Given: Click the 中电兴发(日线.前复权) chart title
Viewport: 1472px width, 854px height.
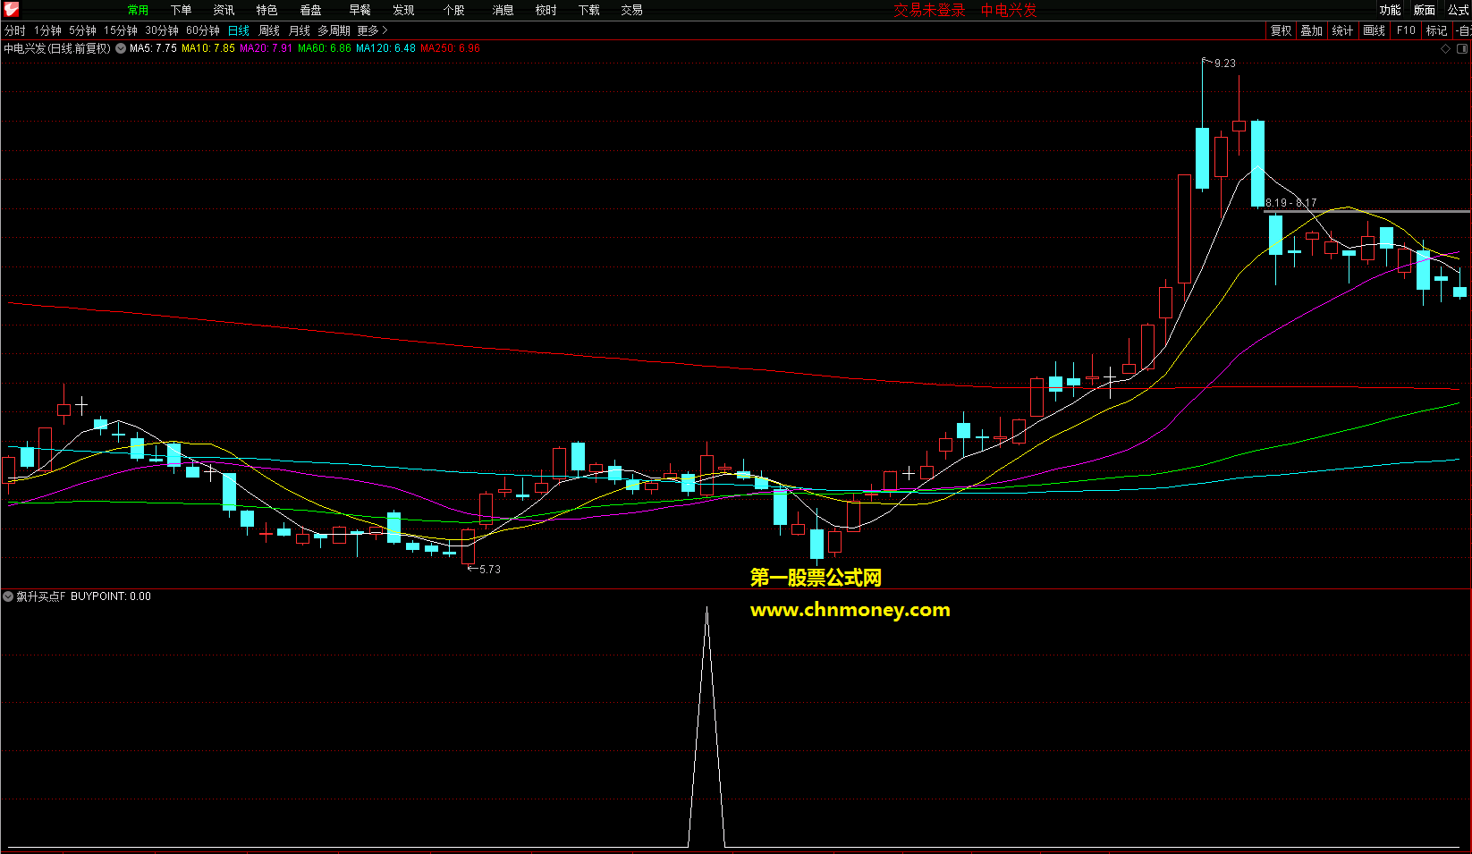Looking at the screenshot, I should pyautogui.click(x=57, y=48).
